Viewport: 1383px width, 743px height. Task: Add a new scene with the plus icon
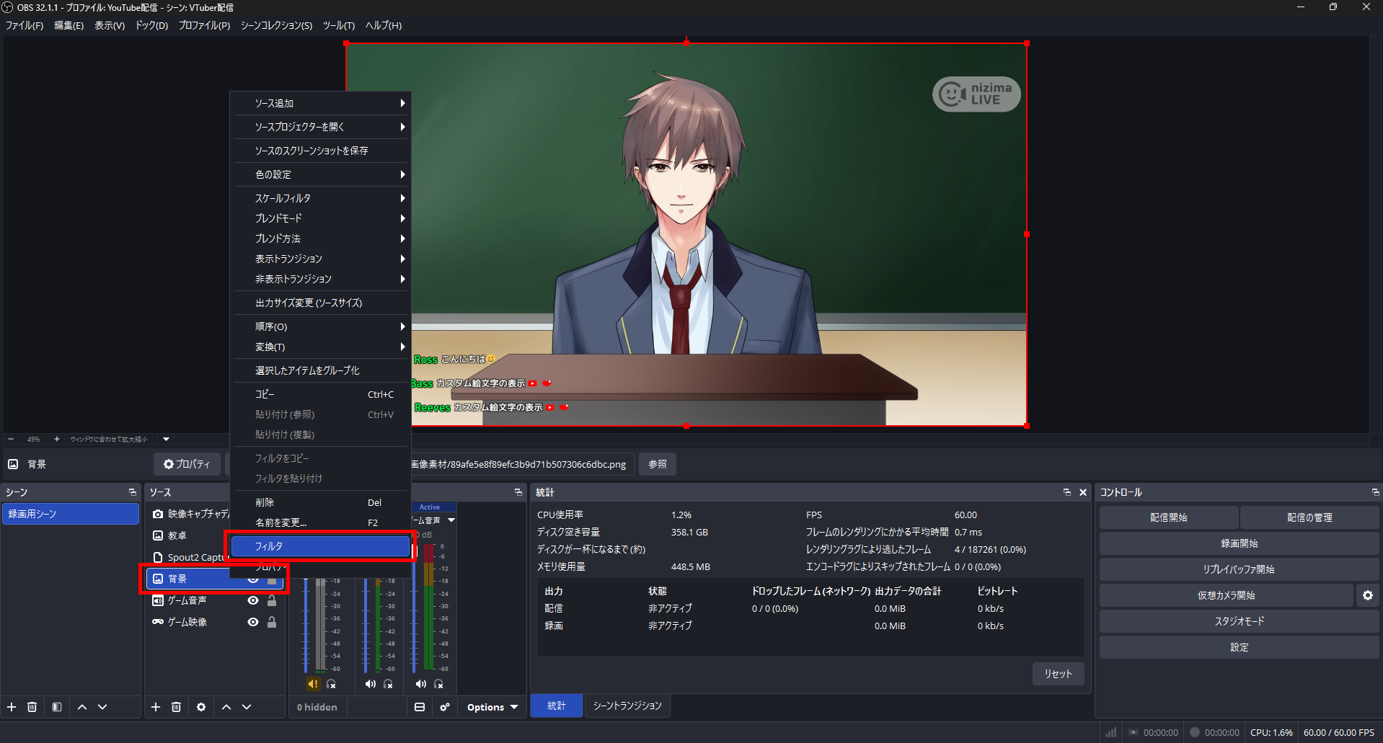pos(12,707)
